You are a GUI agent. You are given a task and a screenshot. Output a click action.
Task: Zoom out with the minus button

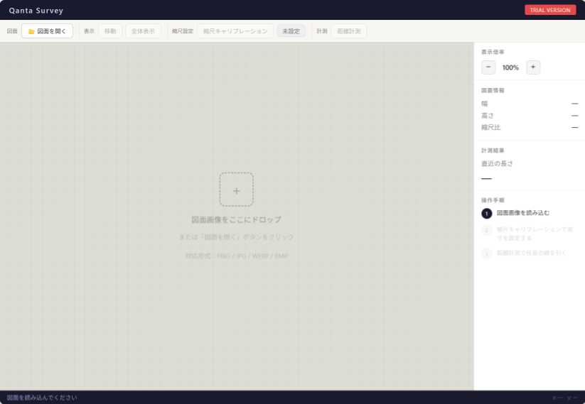tap(488, 67)
